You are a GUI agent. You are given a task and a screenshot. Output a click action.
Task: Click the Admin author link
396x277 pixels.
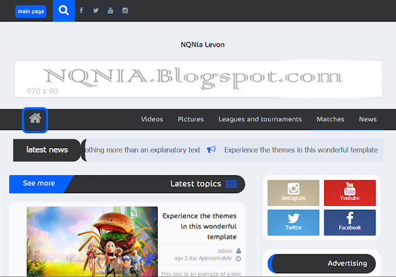(225, 251)
